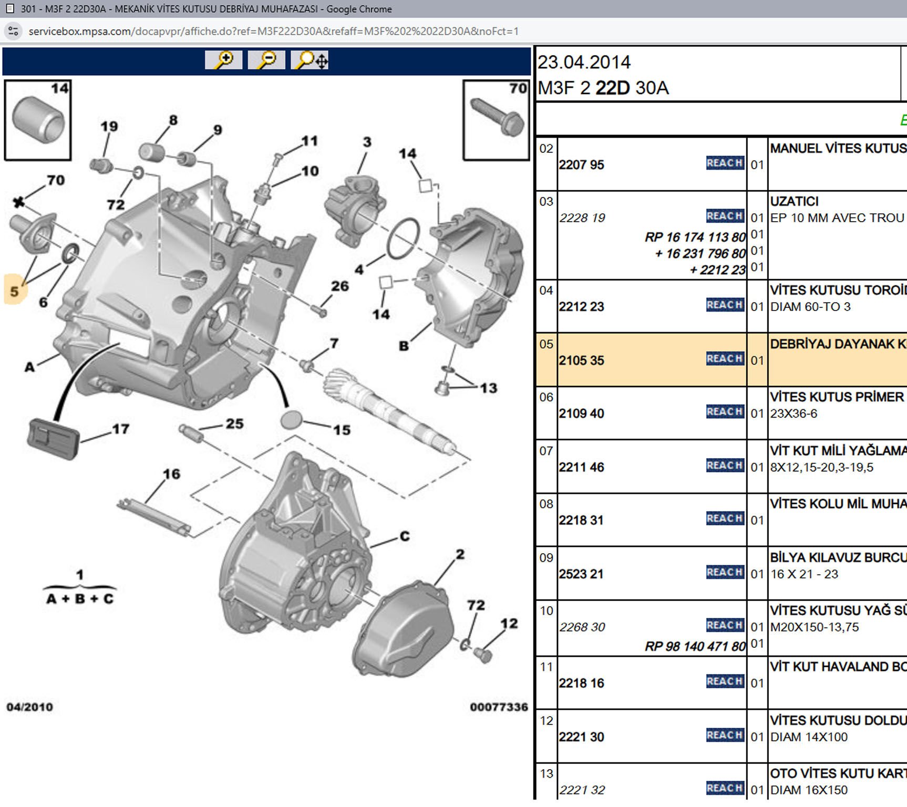This screenshot has width=907, height=807.
Task: Select callout 17 in the exploded diagram
Action: 120,429
